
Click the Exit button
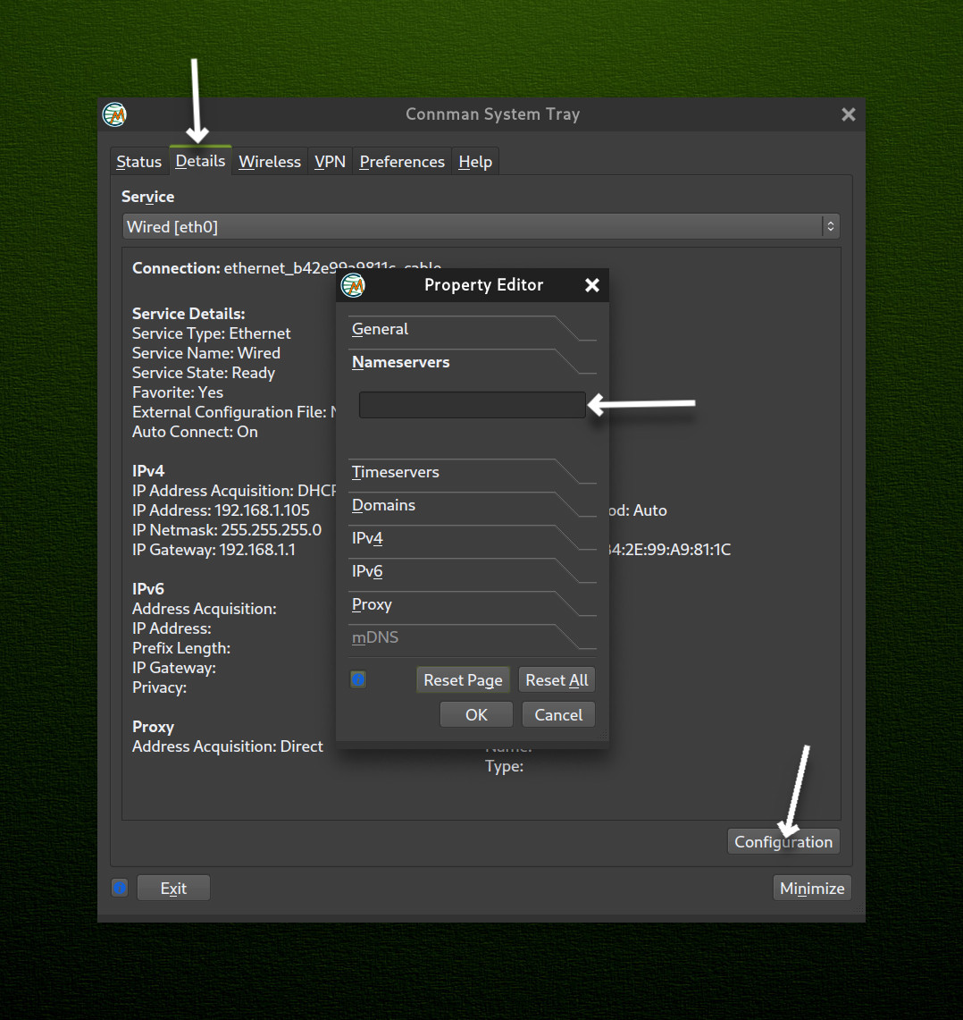click(173, 888)
